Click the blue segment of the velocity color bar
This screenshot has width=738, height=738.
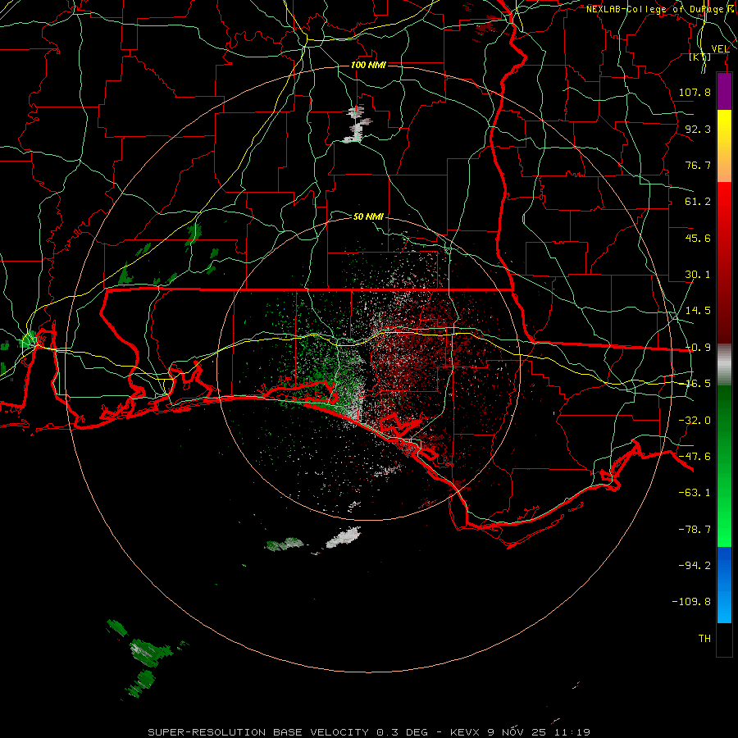724,585
